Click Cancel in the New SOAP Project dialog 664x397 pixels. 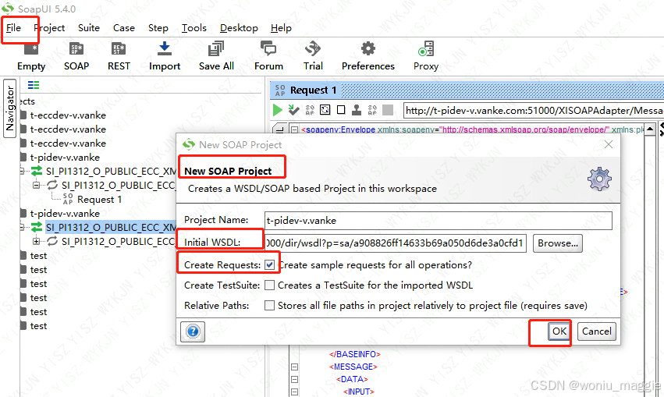596,331
